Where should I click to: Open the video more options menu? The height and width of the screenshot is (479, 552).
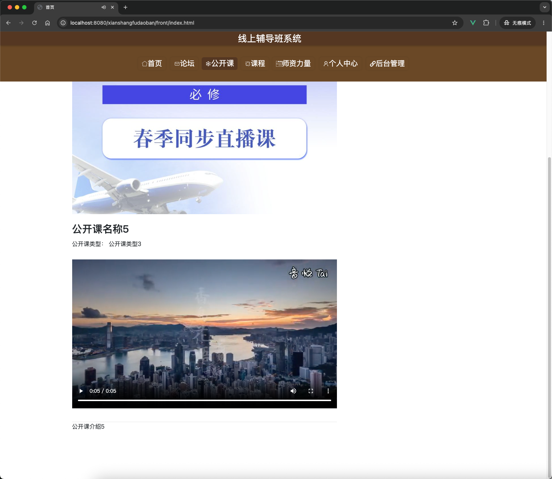pyautogui.click(x=328, y=391)
